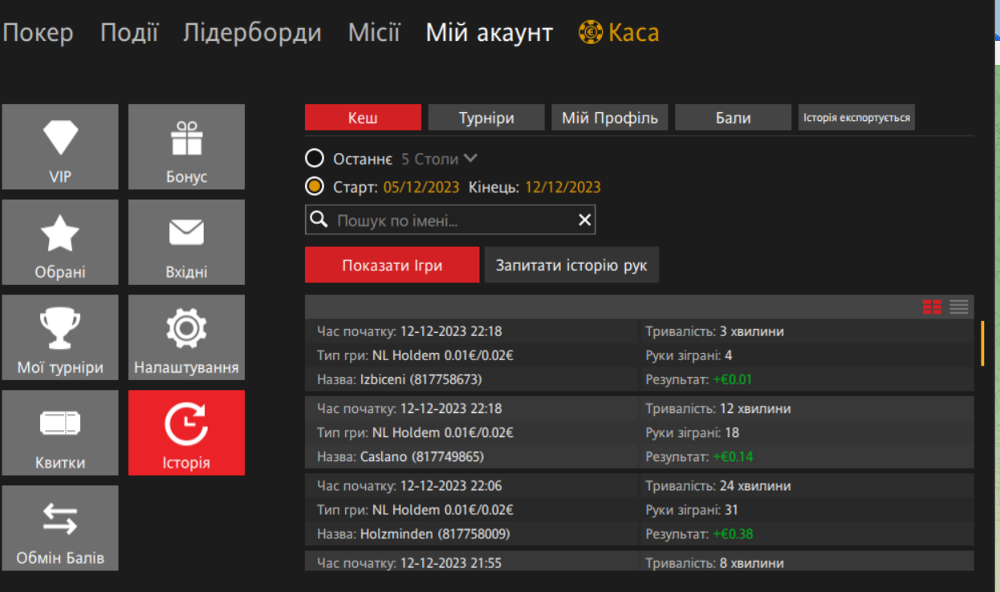
Task: Switch to the Мій Профіль tab
Action: click(x=610, y=118)
